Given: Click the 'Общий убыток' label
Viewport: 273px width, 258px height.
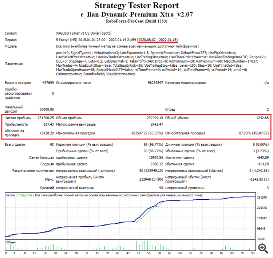Looking at the screenshot, I should pyautogui.click(x=177, y=118).
